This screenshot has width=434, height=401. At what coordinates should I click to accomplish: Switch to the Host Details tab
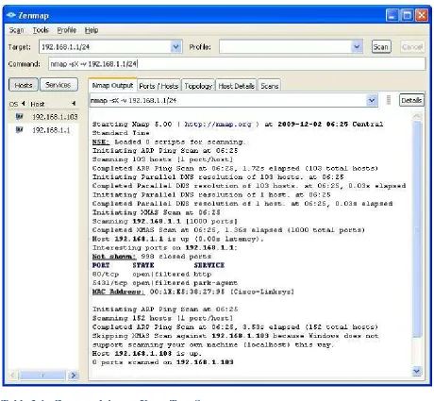pyautogui.click(x=236, y=86)
